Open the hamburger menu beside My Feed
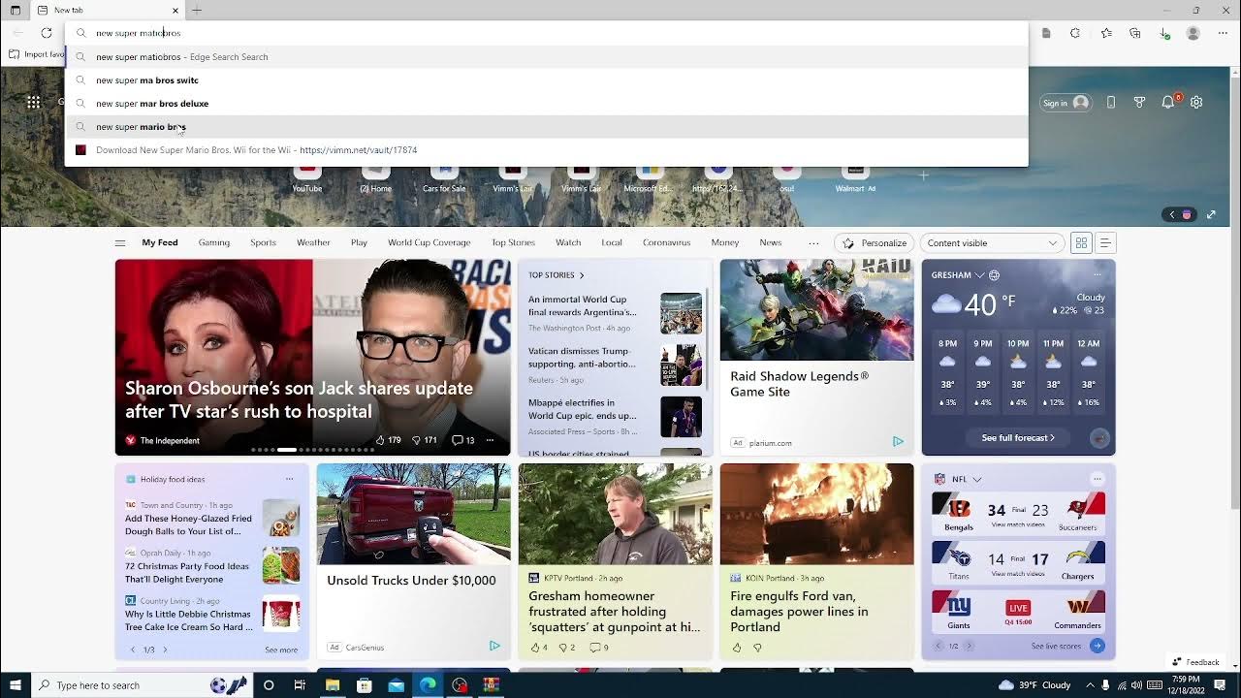 tap(120, 242)
